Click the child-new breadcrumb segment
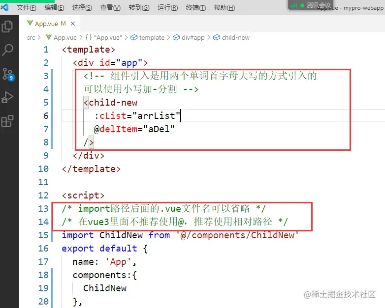This screenshot has width=385, height=308. [231, 37]
